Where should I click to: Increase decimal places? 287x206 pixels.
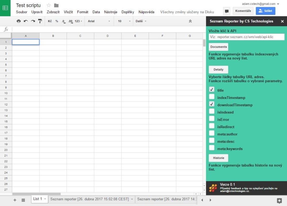click(x=71, y=21)
